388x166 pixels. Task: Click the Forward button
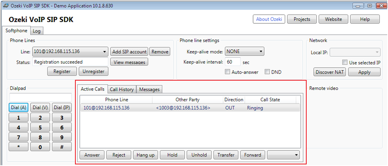tap(253, 155)
